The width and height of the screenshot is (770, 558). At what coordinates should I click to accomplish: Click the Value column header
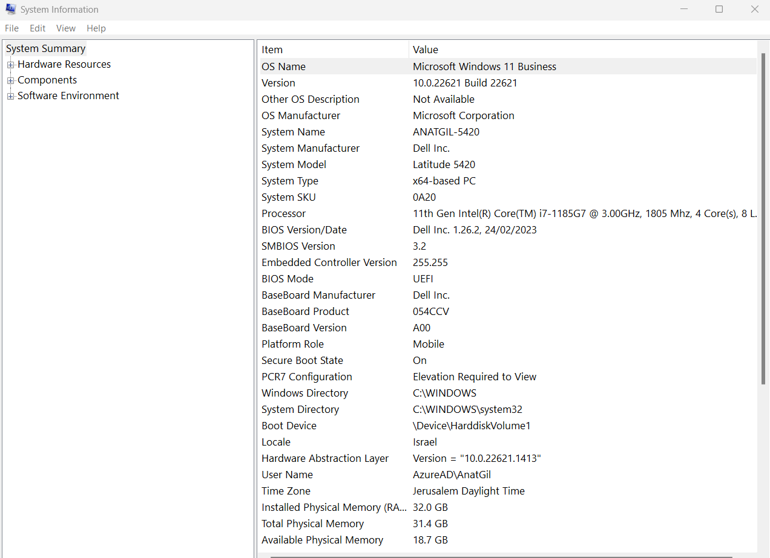point(583,50)
